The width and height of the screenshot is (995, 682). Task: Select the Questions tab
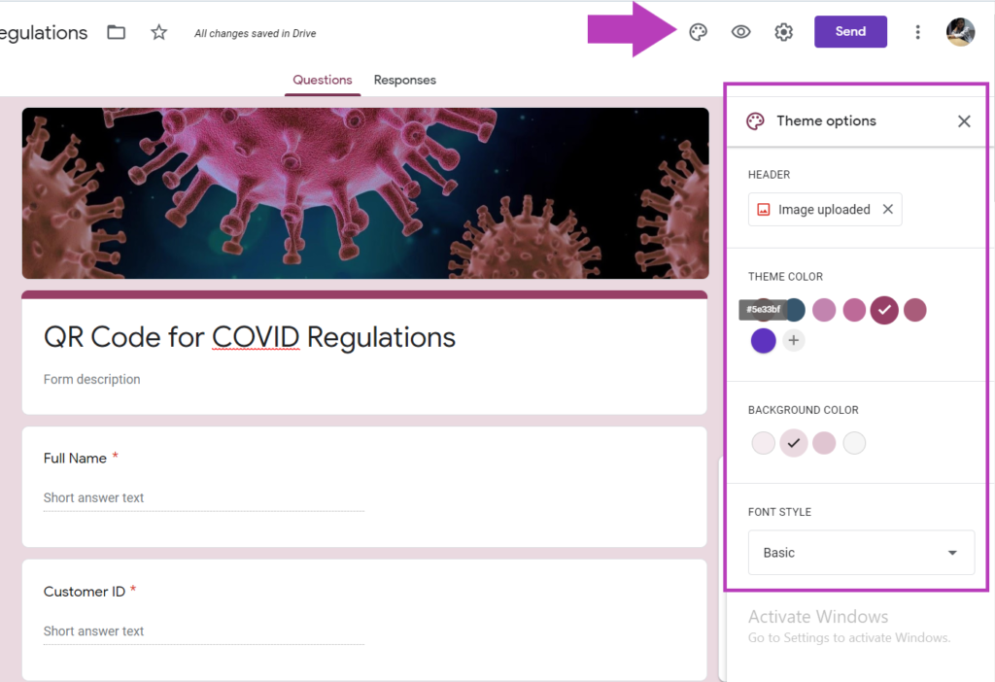coord(323,80)
